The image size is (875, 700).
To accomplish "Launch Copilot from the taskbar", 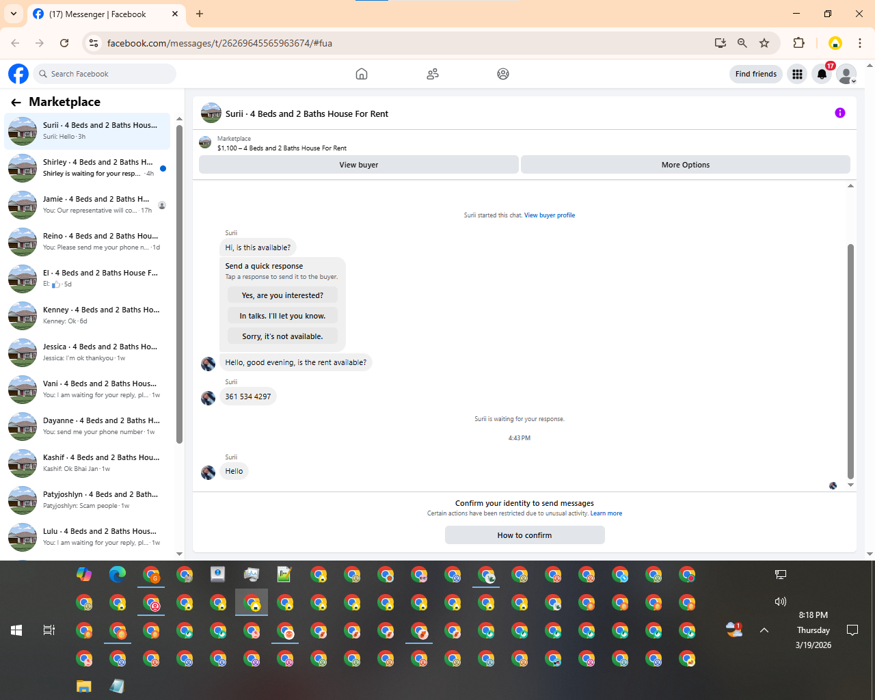I will click(x=84, y=574).
